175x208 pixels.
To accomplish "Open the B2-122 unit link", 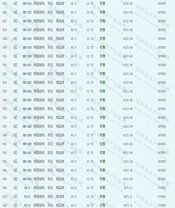I will (27, 74).
